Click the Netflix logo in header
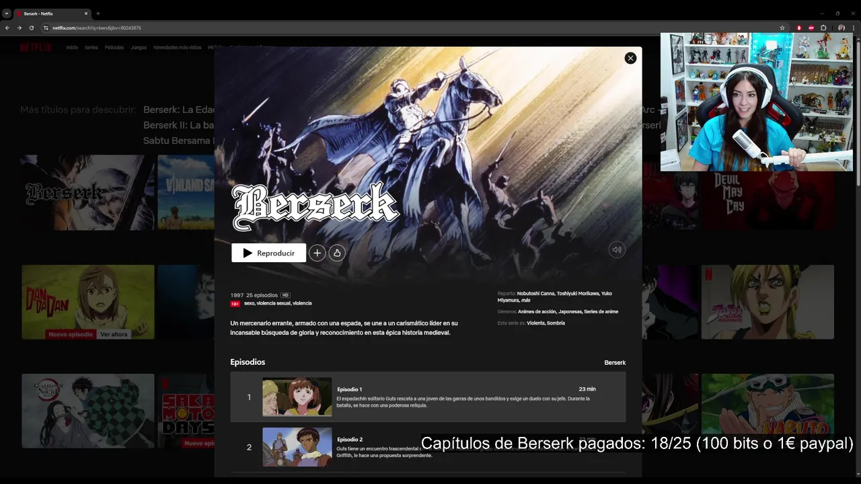861x484 pixels. tap(36, 47)
